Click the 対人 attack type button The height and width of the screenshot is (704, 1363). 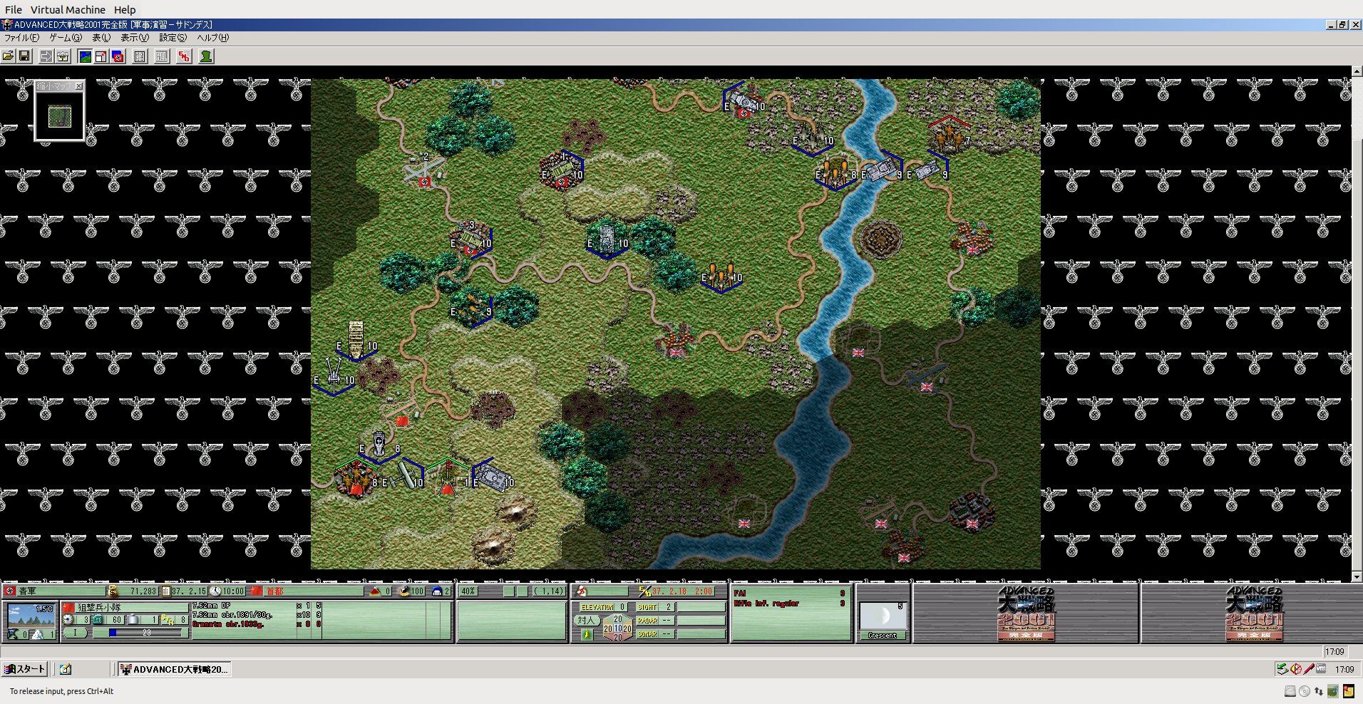point(586,620)
